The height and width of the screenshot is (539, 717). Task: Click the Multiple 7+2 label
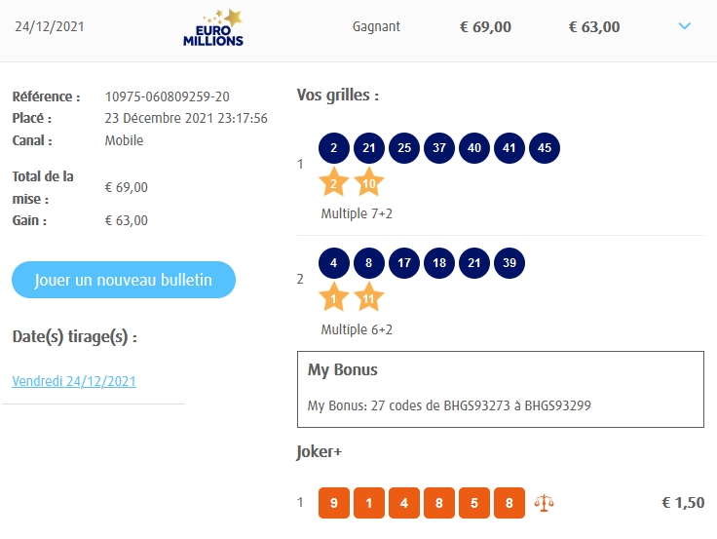pyautogui.click(x=357, y=213)
